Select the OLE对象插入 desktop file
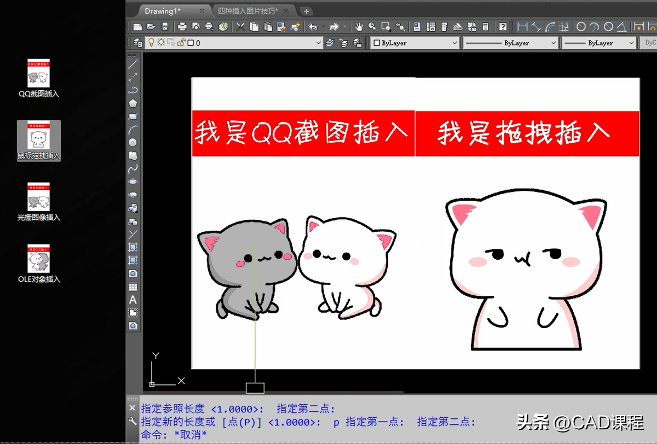Image resolution: width=657 pixels, height=444 pixels. point(39,264)
